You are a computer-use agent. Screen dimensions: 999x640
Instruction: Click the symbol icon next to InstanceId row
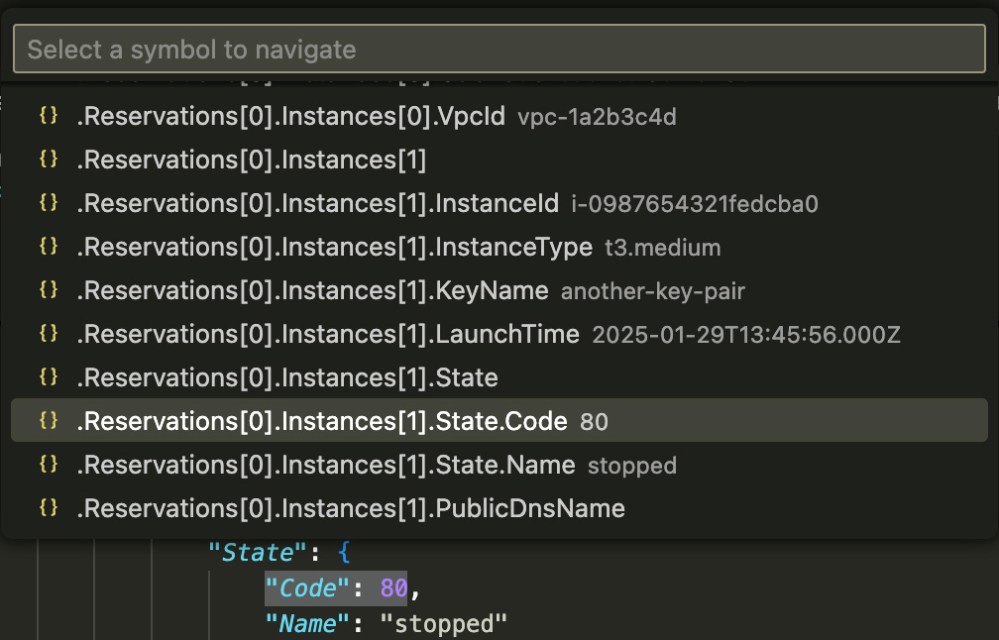pos(49,203)
